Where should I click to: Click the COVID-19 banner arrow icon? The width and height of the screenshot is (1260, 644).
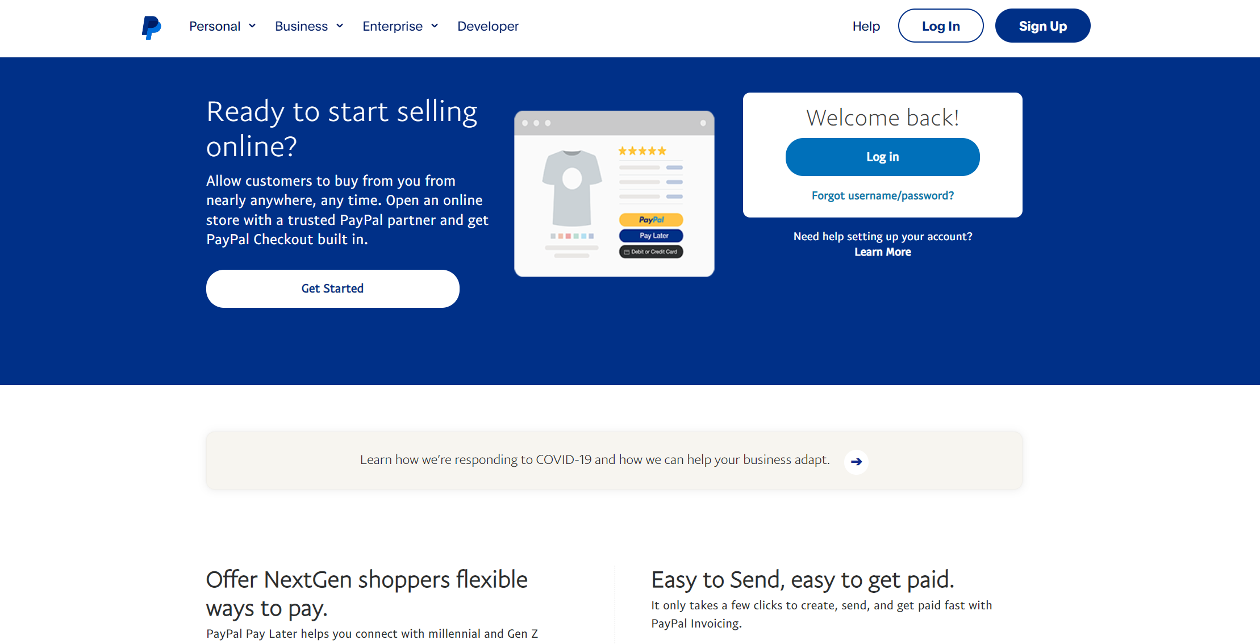click(856, 462)
